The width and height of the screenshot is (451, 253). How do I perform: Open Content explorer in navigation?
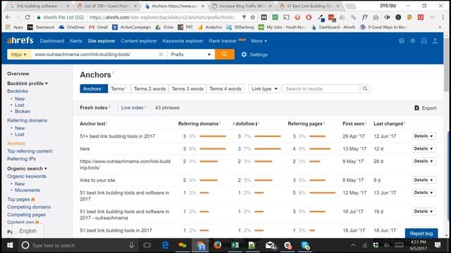[139, 41]
